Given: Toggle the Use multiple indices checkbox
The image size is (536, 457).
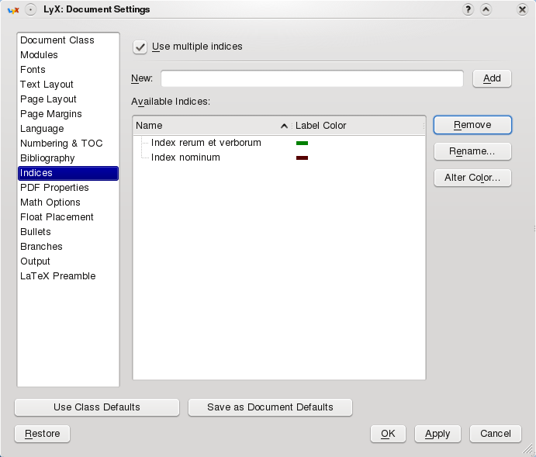Looking at the screenshot, I should tap(140, 47).
